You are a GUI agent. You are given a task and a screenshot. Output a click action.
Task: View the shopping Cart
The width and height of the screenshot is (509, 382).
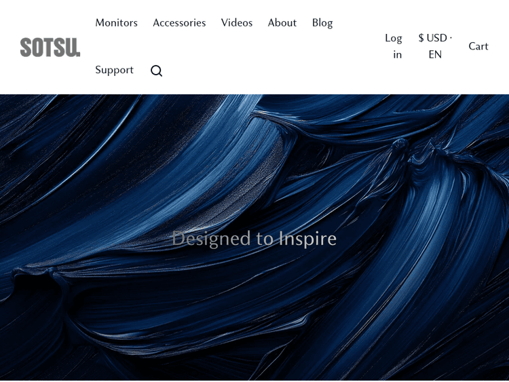tap(478, 46)
